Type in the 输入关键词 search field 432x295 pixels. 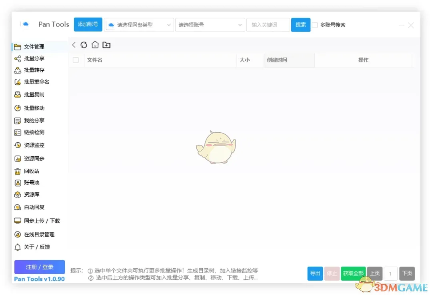(x=268, y=25)
